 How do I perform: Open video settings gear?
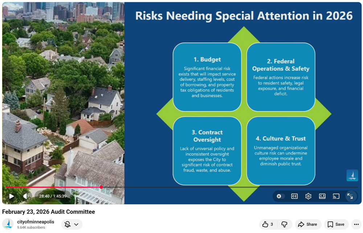[x=308, y=196]
